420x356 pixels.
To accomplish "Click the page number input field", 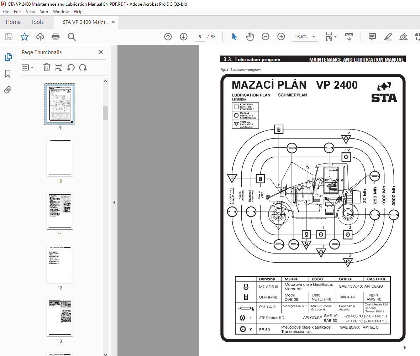I will (x=200, y=37).
